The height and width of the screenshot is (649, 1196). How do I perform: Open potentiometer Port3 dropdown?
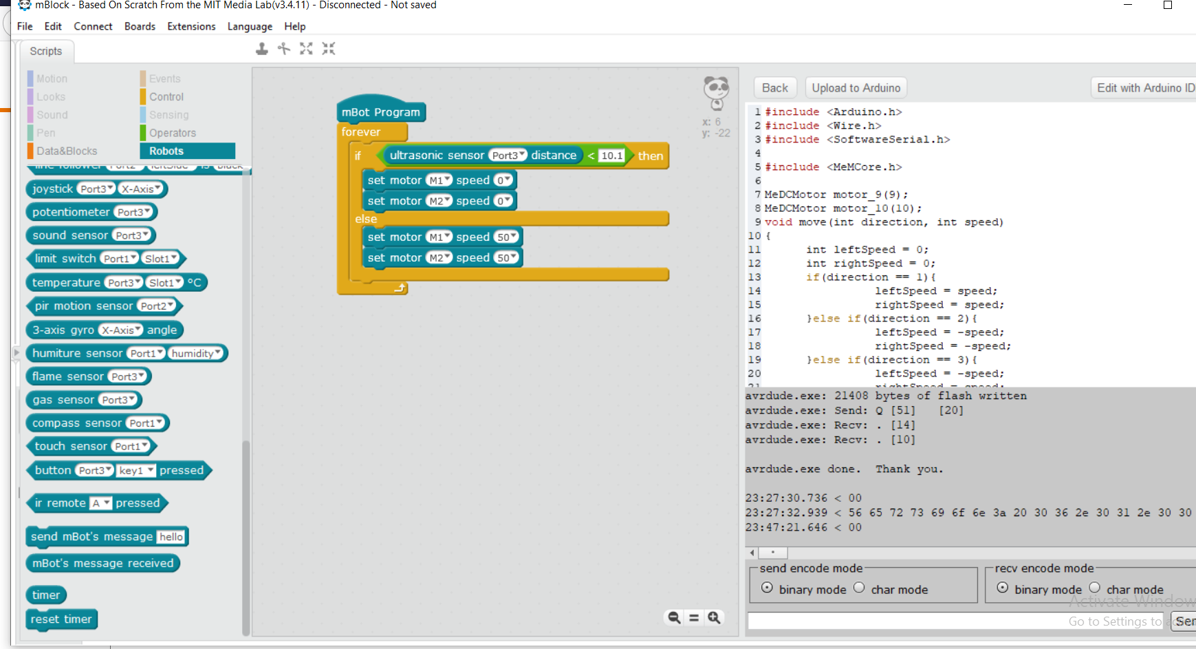[133, 212]
